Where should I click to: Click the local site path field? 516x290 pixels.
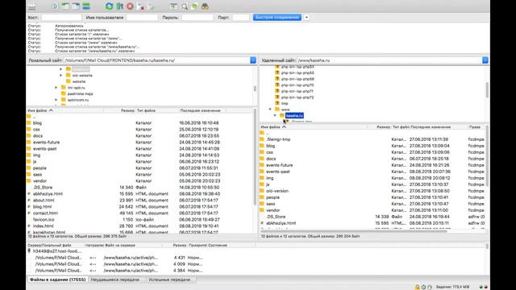tap(157, 60)
